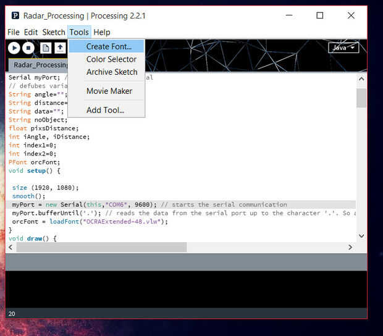The height and width of the screenshot is (336, 383).
Task: Maximize the Processing window
Action: click(320, 15)
